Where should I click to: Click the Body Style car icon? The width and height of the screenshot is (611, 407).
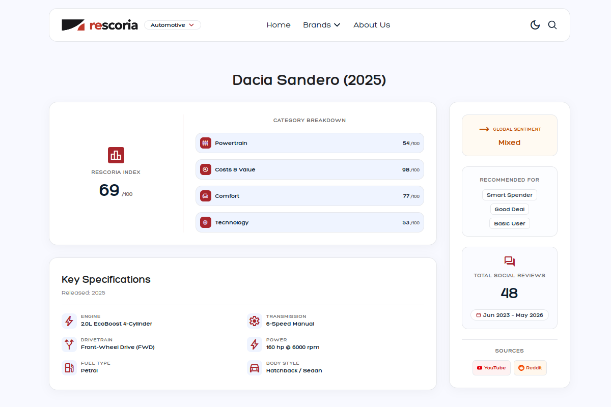255,368
